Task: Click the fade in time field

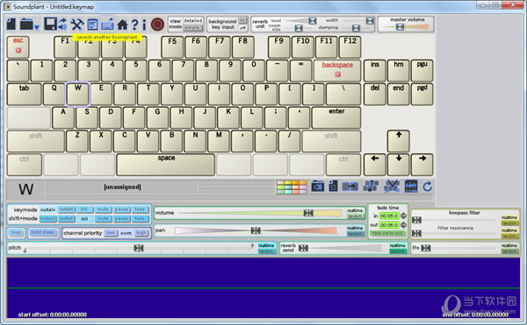Action: point(389,216)
